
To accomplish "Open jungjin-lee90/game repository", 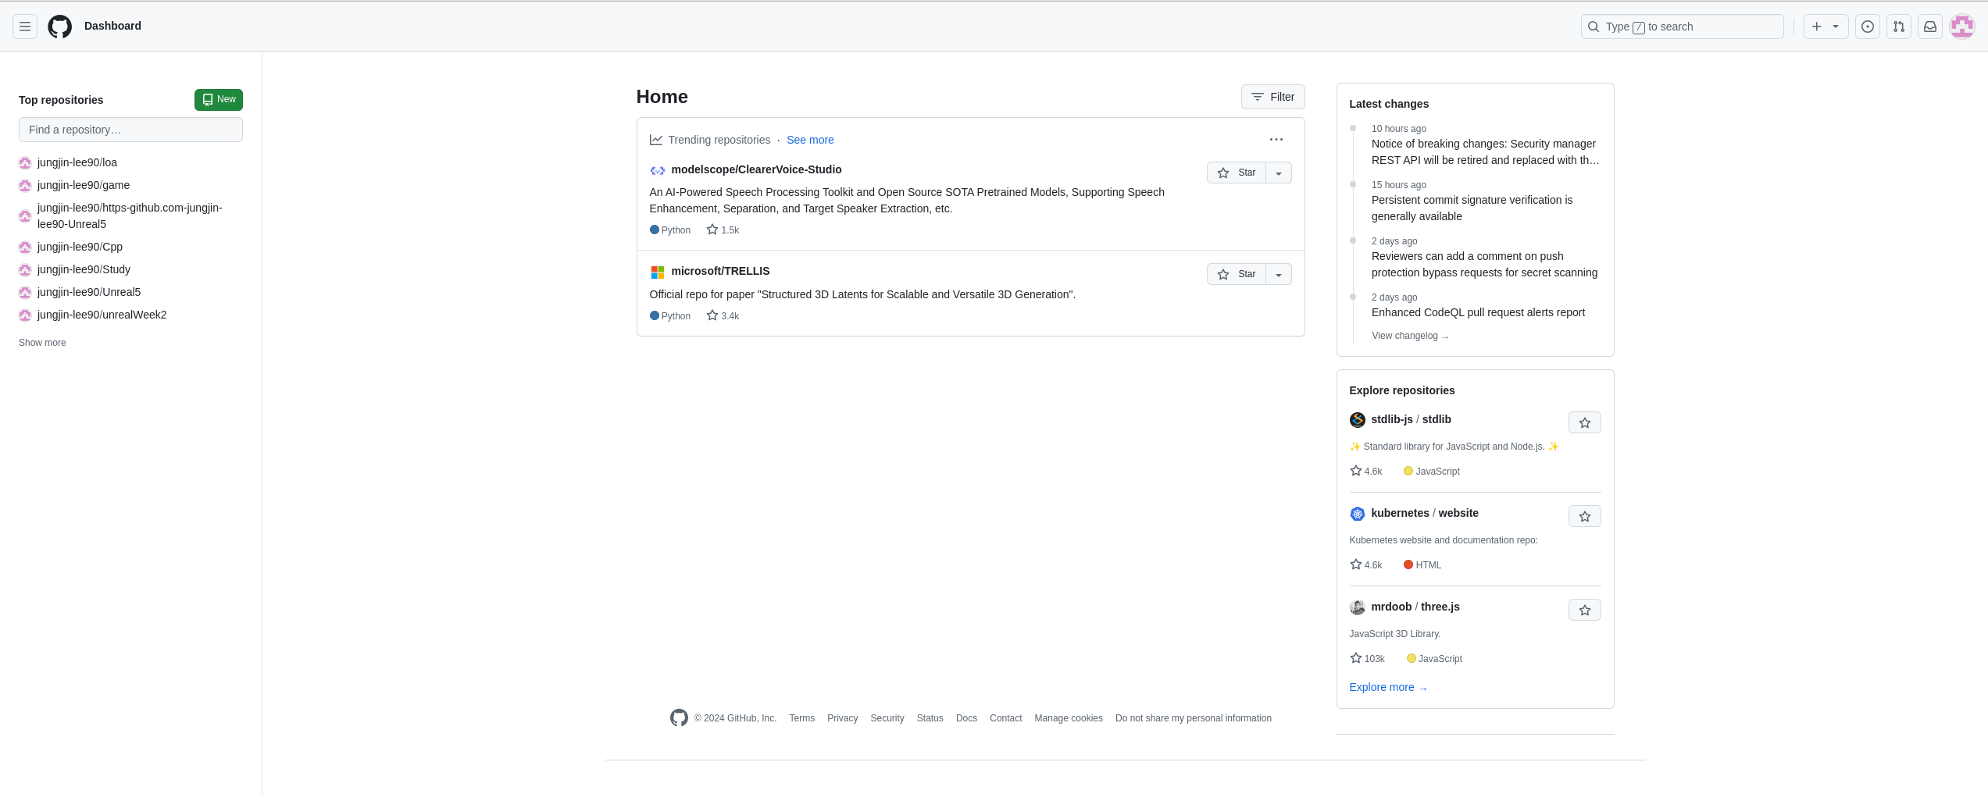I will click(x=84, y=185).
